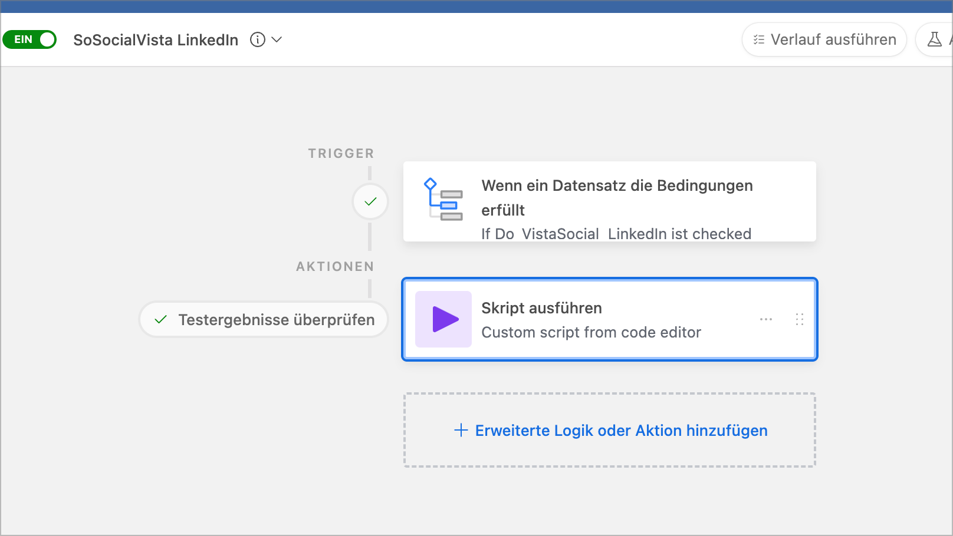953x536 pixels.
Task: Open the three-dot menu on Skript ausführen
Action: (766, 319)
